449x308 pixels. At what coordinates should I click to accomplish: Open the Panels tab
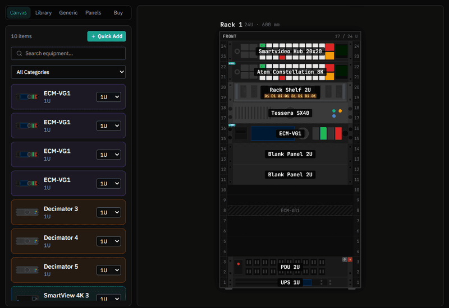tap(93, 12)
